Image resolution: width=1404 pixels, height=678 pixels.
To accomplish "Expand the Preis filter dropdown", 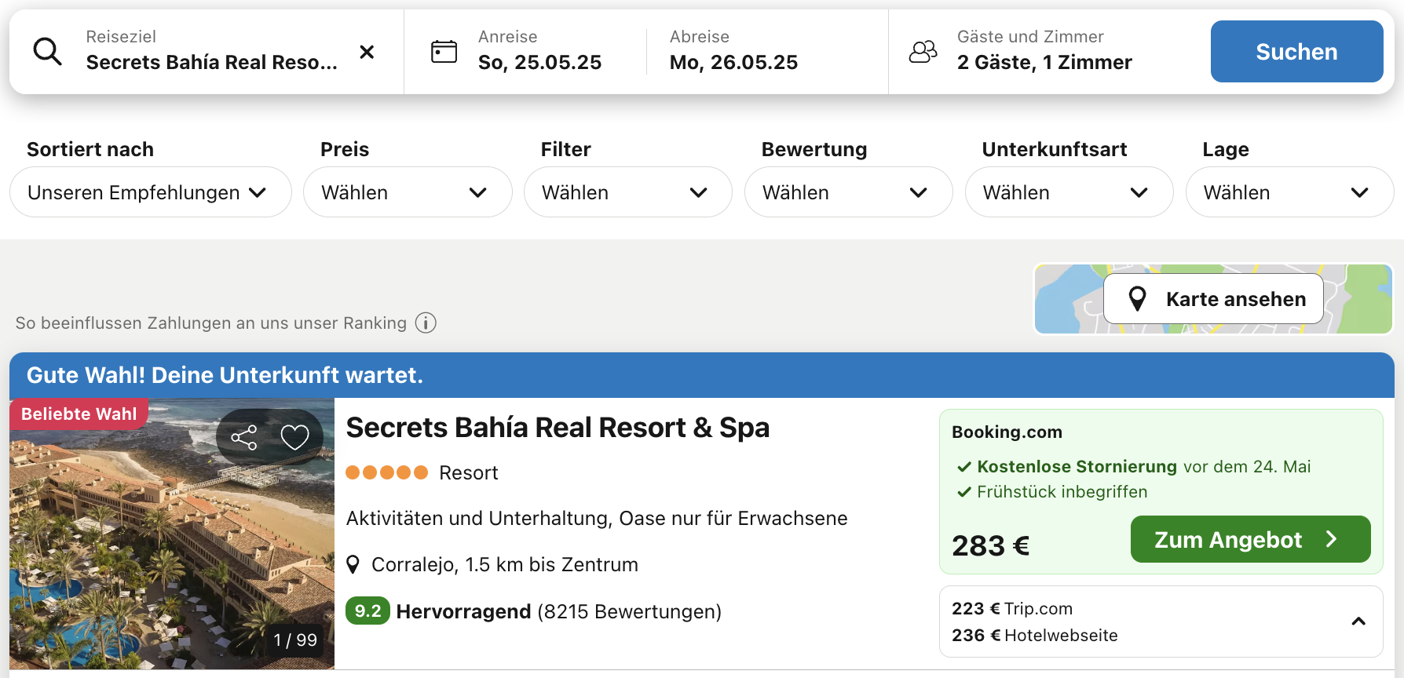I will click(x=408, y=192).
